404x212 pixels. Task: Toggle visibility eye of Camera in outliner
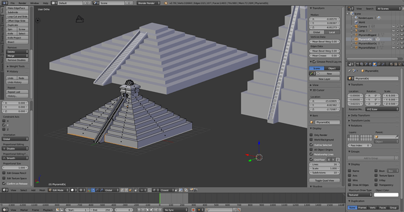(393, 26)
